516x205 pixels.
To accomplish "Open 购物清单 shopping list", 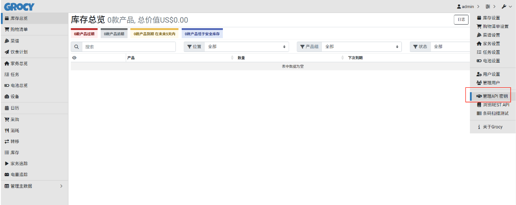I will [x=34, y=29].
